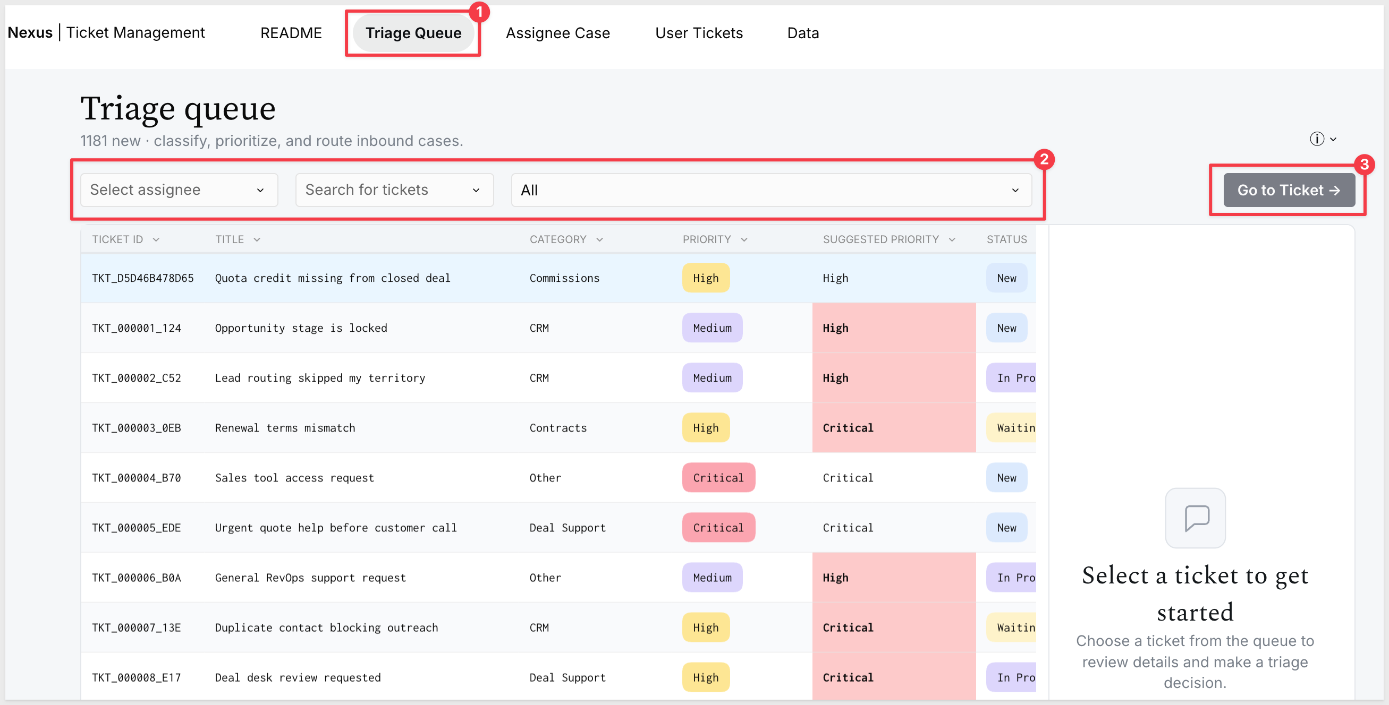Screen dimensions: 1389x705
Task: Click the Go to Ticket button
Action: coord(1289,190)
